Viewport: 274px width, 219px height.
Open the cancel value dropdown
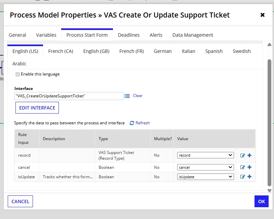(205, 167)
